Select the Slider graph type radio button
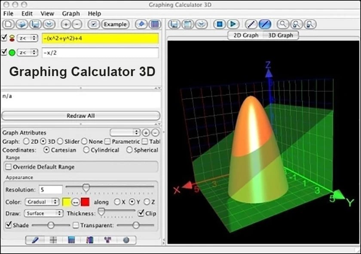361x254 pixels. [x=60, y=141]
